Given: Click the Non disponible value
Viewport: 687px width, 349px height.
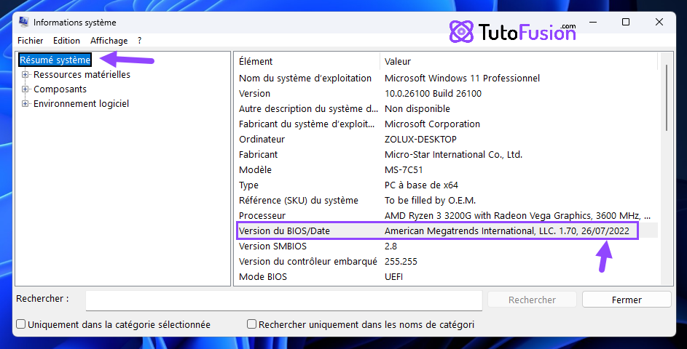Looking at the screenshot, I should (x=417, y=109).
